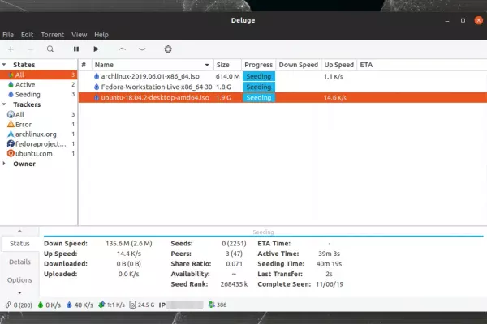Click the Fedora torrent Seeding progress bar
Viewport: 487px width, 324px height.
(259, 87)
